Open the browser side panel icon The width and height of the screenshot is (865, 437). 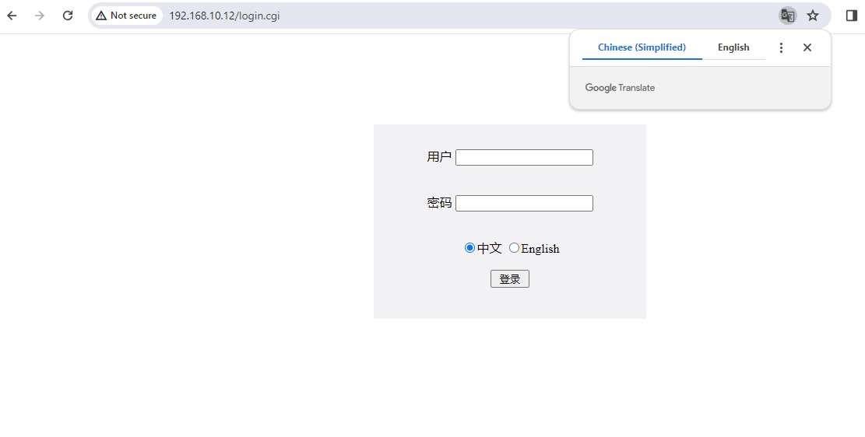[x=851, y=16]
